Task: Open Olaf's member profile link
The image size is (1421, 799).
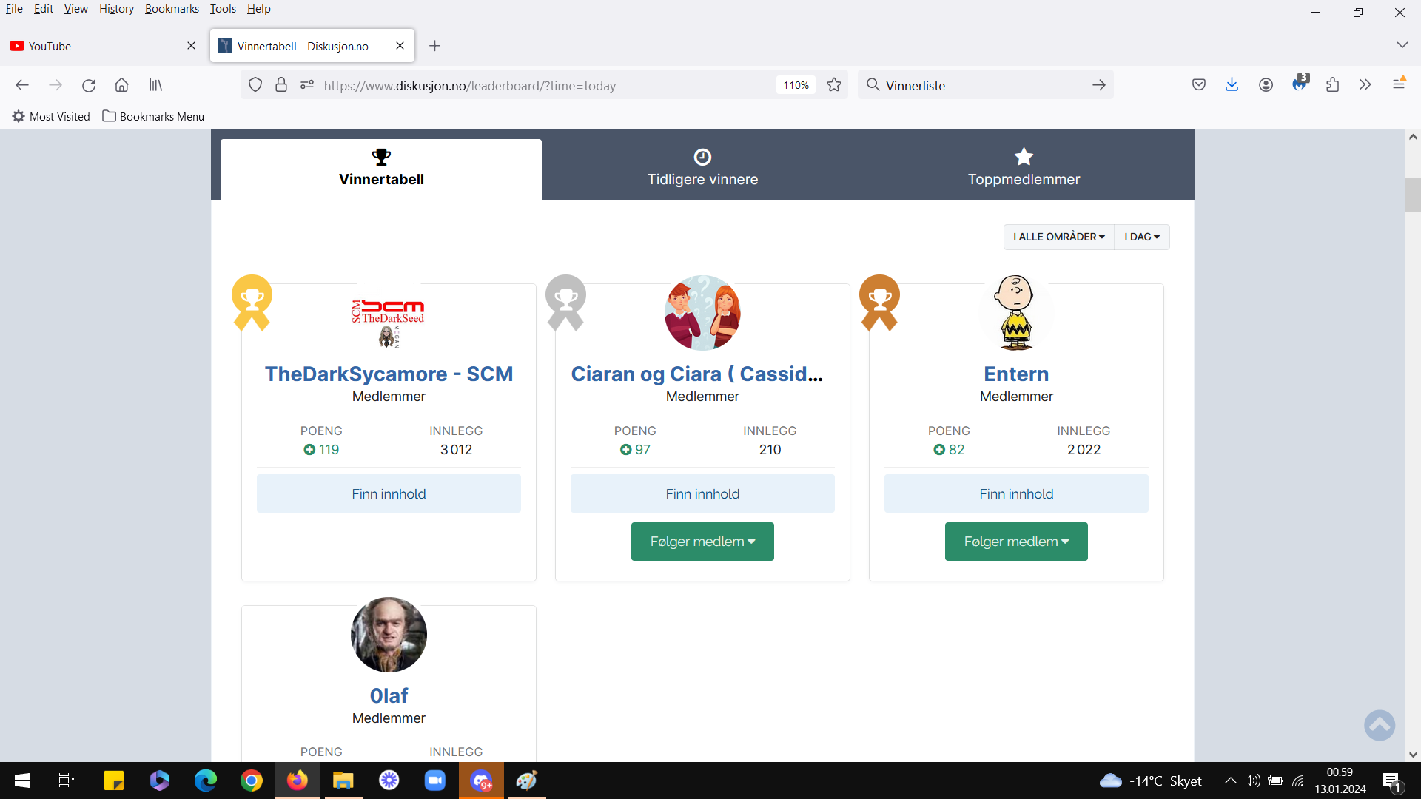Action: click(389, 695)
